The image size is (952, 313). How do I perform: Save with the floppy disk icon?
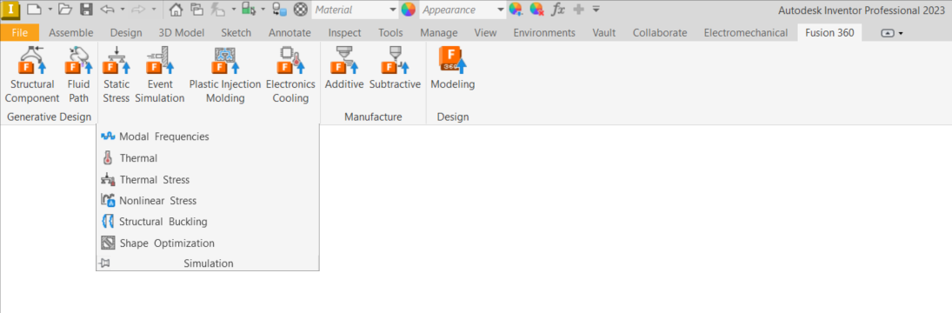(86, 9)
